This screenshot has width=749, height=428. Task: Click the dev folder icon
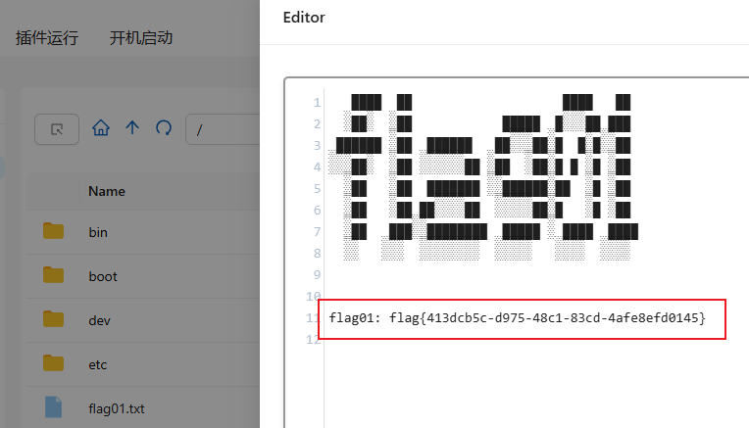(54, 320)
